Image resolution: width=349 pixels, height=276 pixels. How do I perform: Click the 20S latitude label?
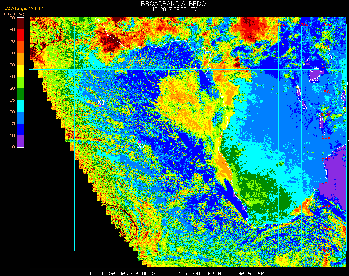(326, 160)
